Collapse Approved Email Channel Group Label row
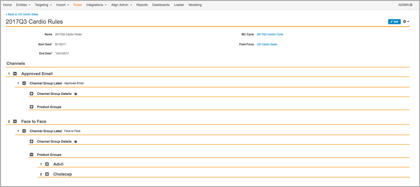This screenshot has height=187, width=420. [x=24, y=83]
